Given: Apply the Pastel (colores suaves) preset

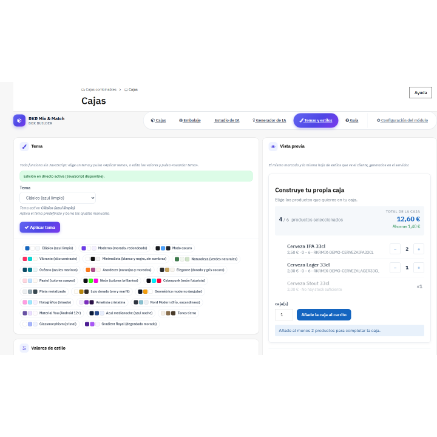Looking at the screenshot, I should click(x=49, y=280).
